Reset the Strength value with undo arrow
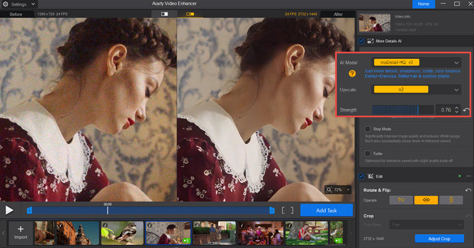This screenshot has height=248, width=474. [466, 110]
